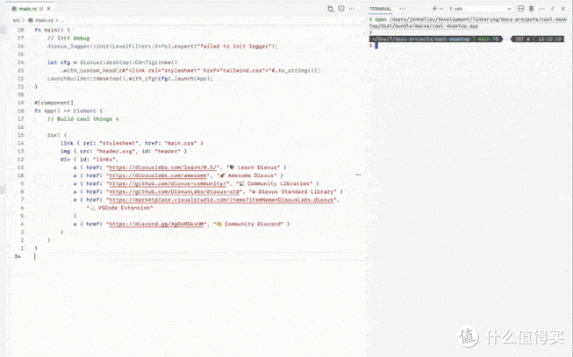
Task: Follow the discord.gg link
Action: pyautogui.click(x=156, y=224)
